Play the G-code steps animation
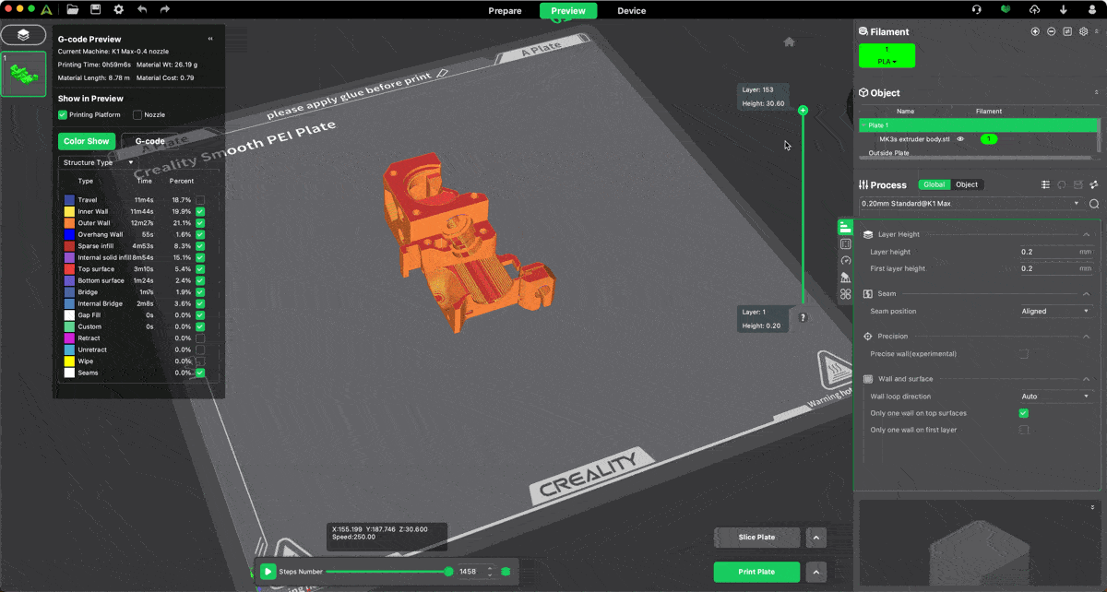 [x=268, y=572]
